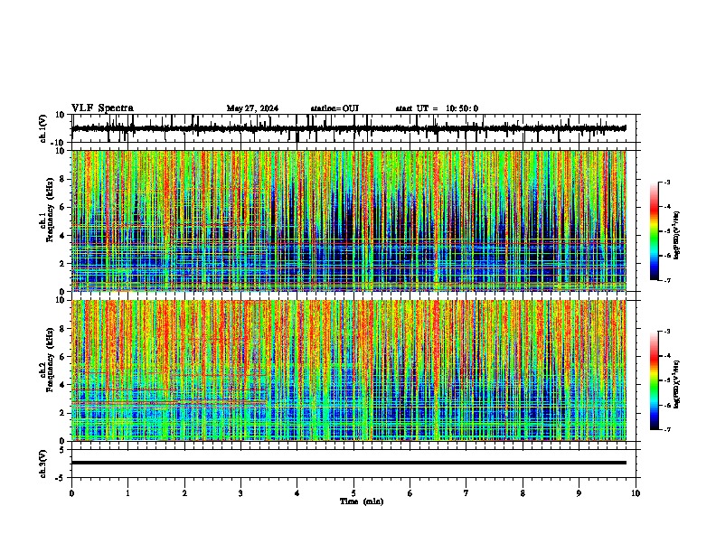Click time axis tick label "5"

coord(353,493)
